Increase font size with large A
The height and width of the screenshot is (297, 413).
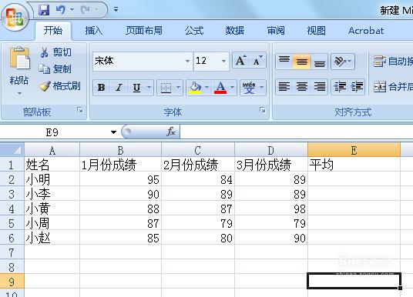(240, 61)
